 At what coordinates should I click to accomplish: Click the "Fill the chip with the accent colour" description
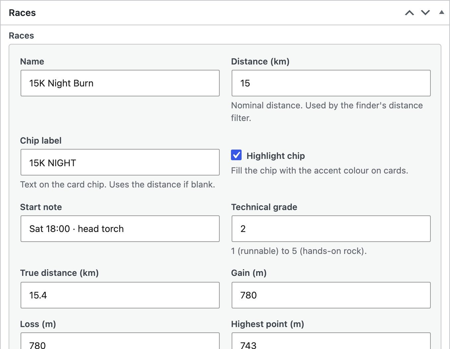(320, 171)
